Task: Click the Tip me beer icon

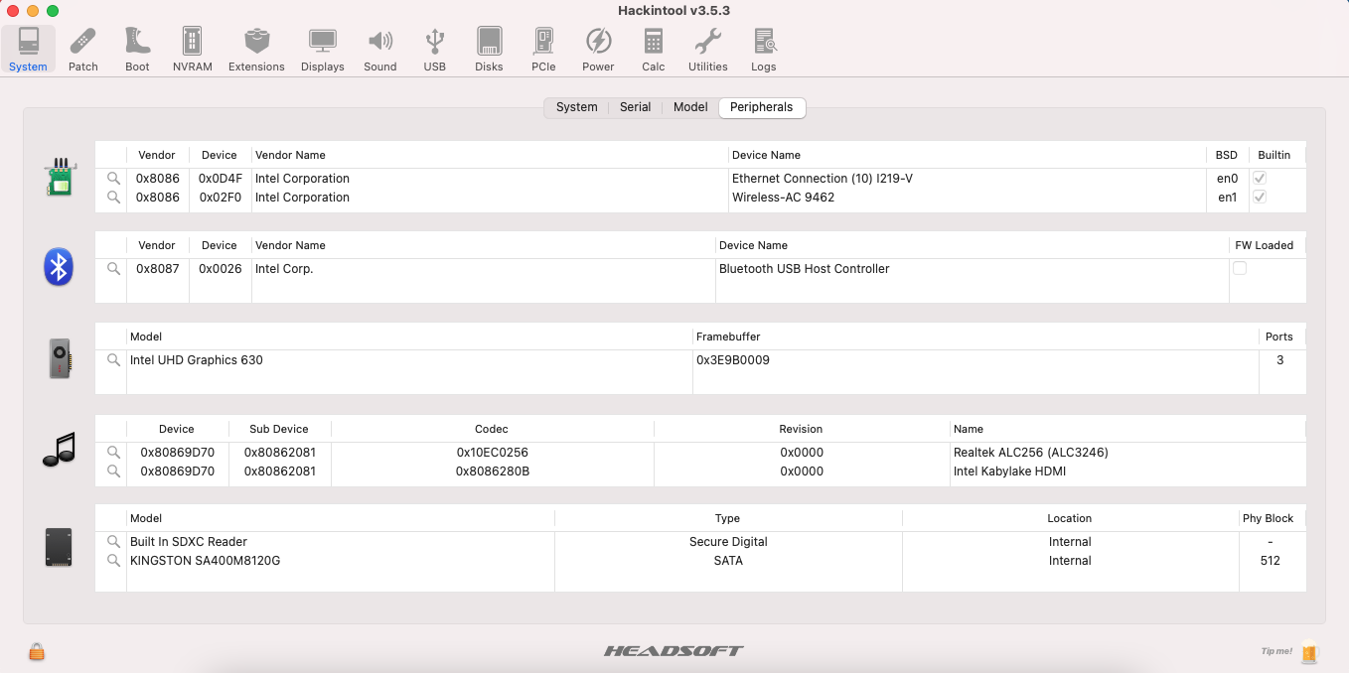Action: coord(1309,652)
